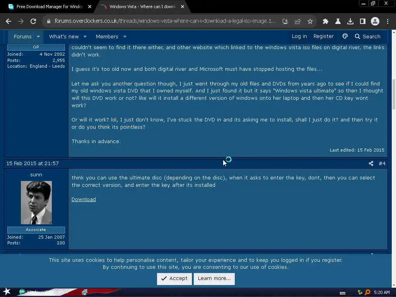Open sunn's user profile name
The height and width of the screenshot is (297, 396).
36,175
